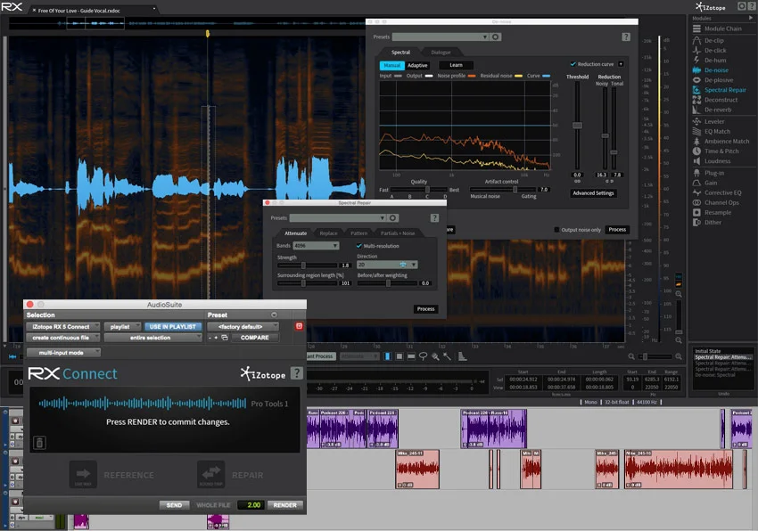Viewport: 758px width, 531px height.
Task: Open the Corrective EQ module
Action: [722, 192]
